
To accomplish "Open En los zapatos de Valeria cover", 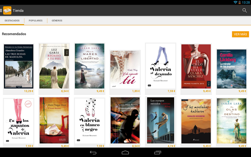I will (x=19, y=121).
